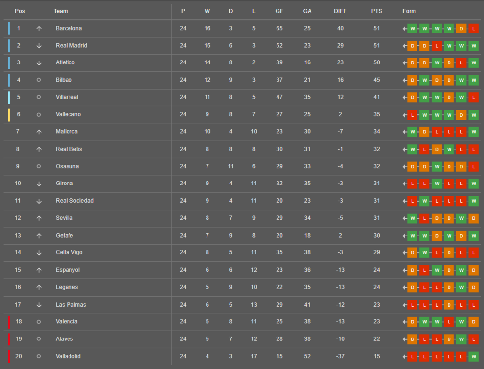484x369 pixels.
Task: Click the left arrow before Atletico's form badges
Action: [x=405, y=63]
